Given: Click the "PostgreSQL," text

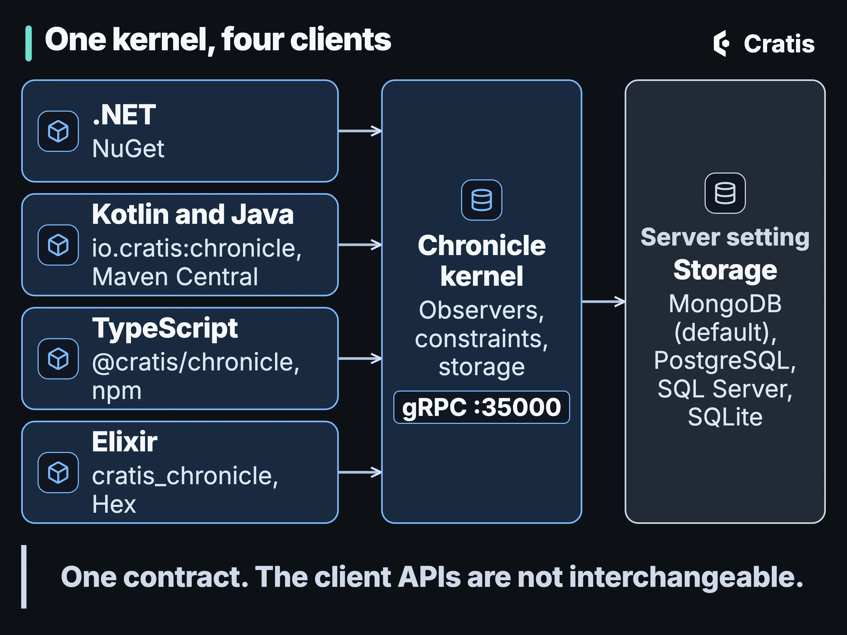Looking at the screenshot, I should 725,361.
